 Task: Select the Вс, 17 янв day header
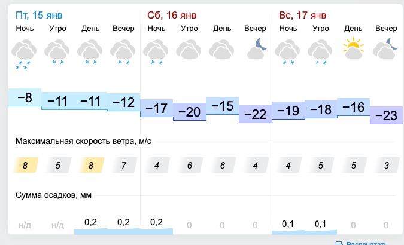coord(303,14)
